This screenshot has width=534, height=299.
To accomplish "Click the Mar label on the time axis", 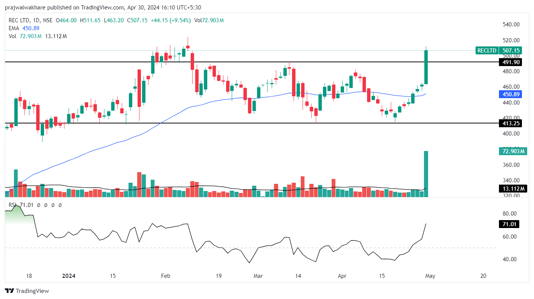I will coord(258,276).
